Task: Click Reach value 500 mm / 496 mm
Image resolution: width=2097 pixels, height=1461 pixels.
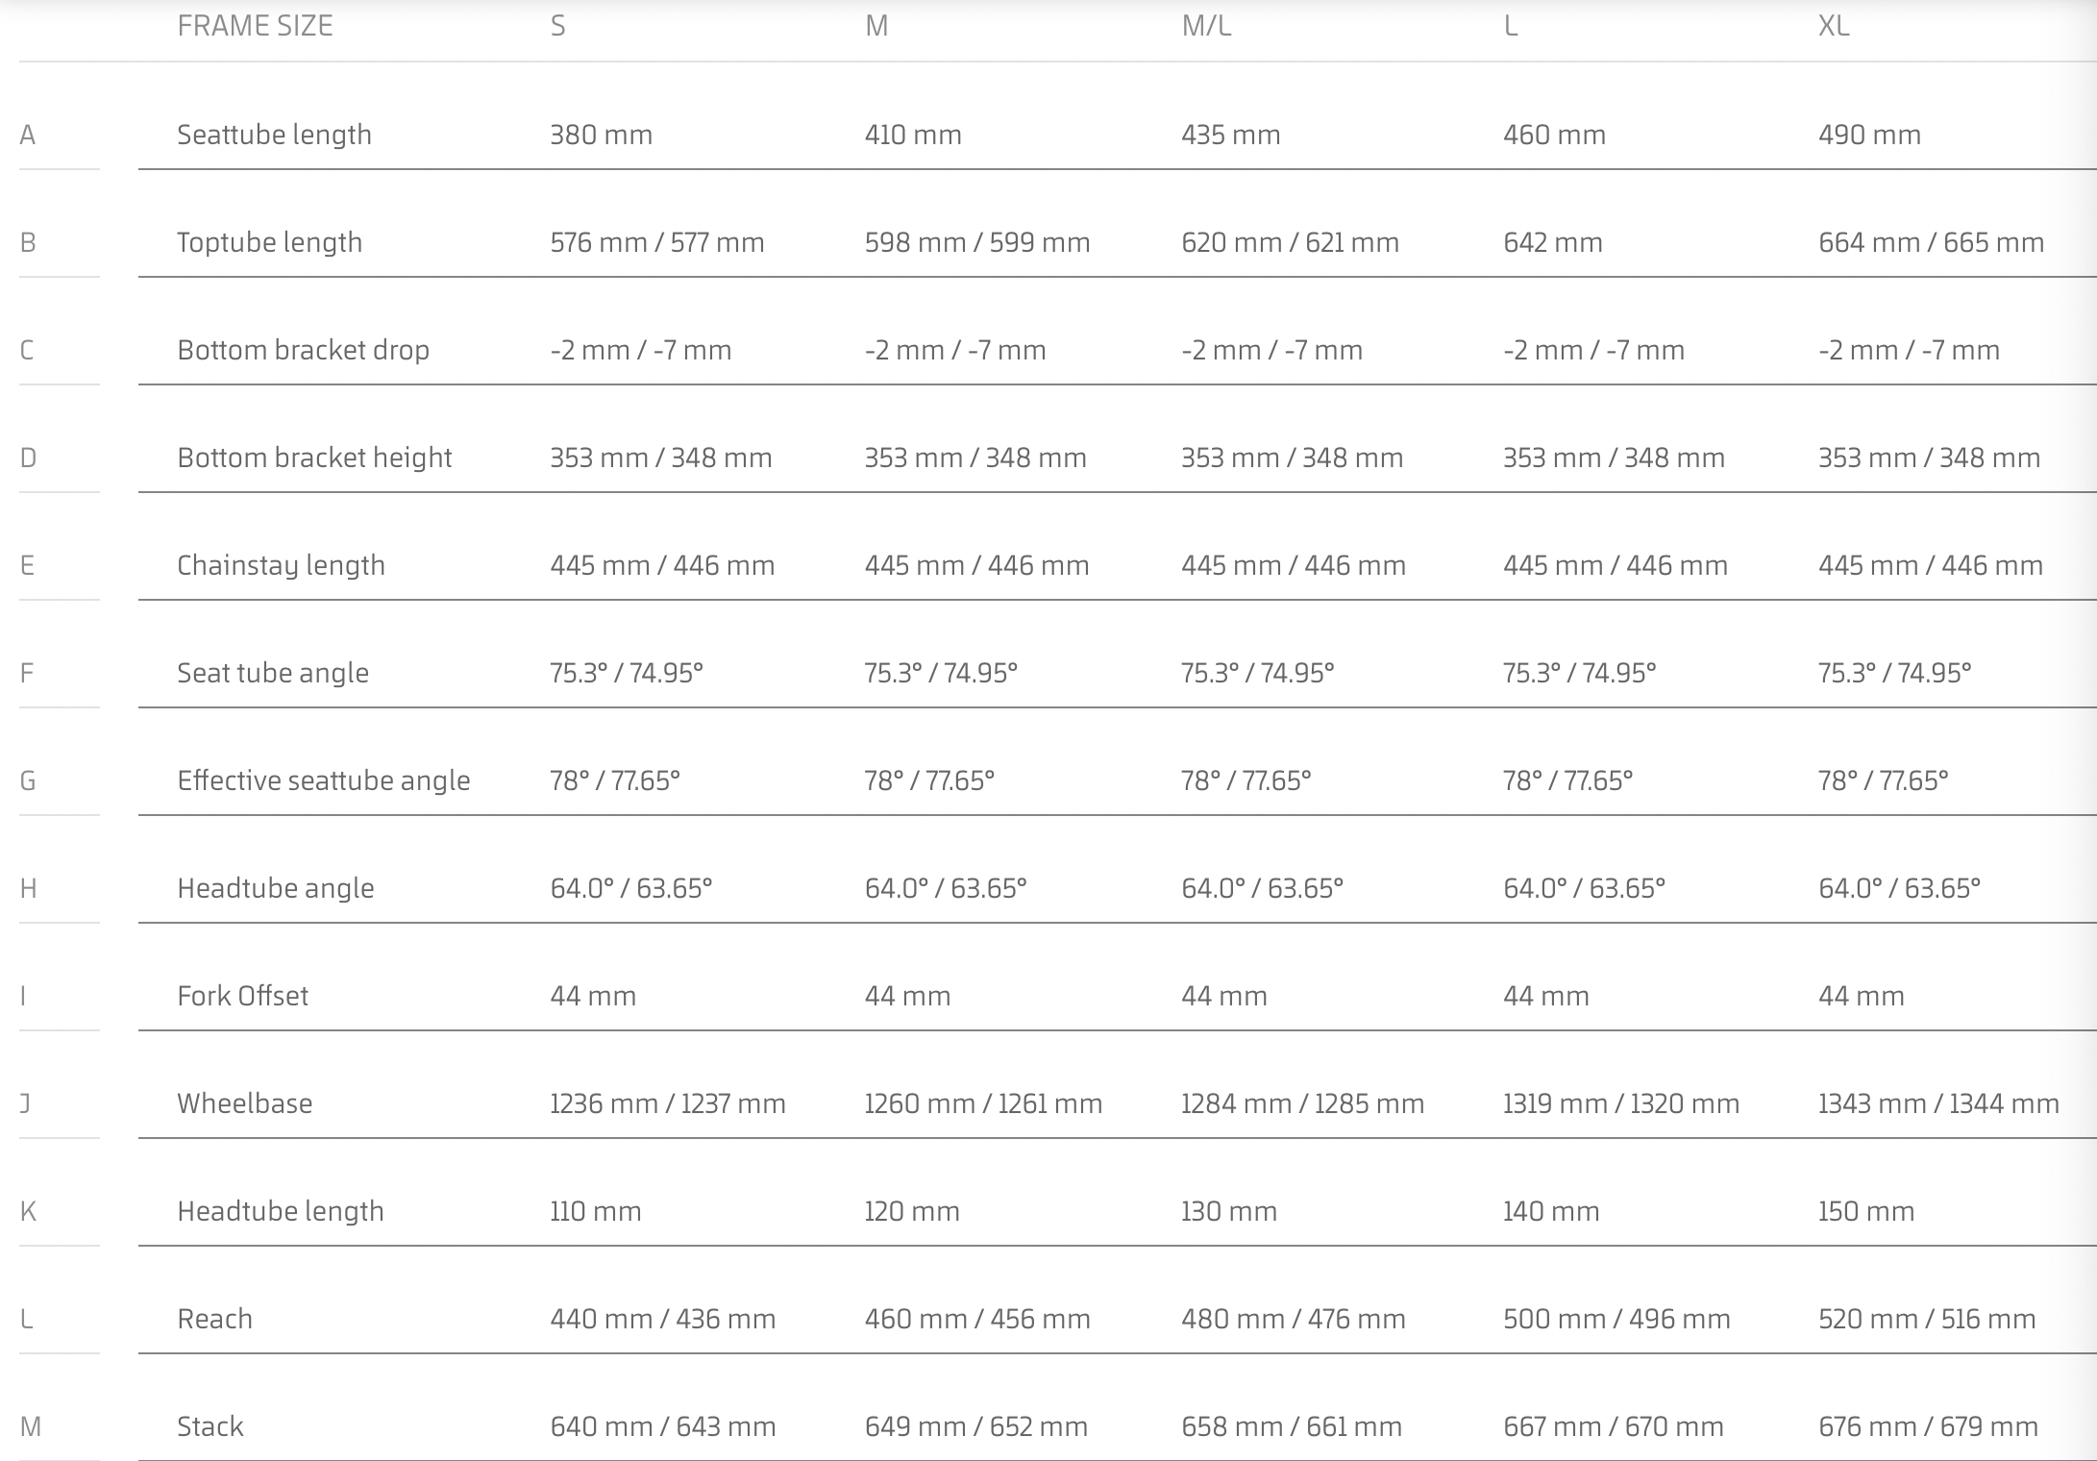Action: (1616, 1319)
